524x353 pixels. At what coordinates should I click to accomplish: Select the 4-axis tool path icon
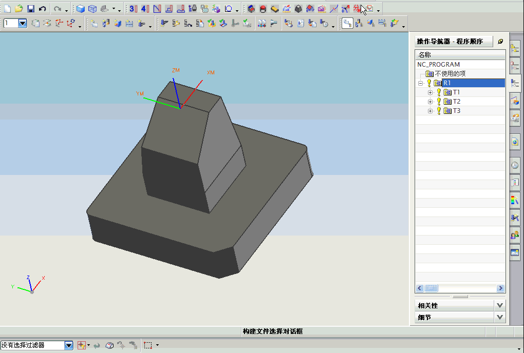pyautogui.click(x=145, y=9)
